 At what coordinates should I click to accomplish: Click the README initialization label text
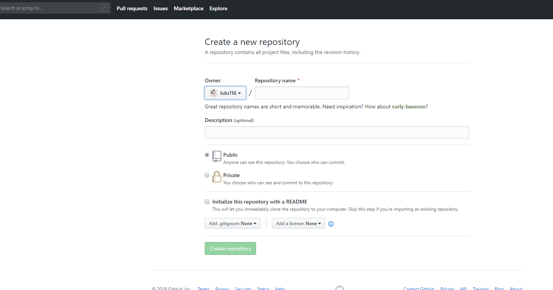point(260,202)
